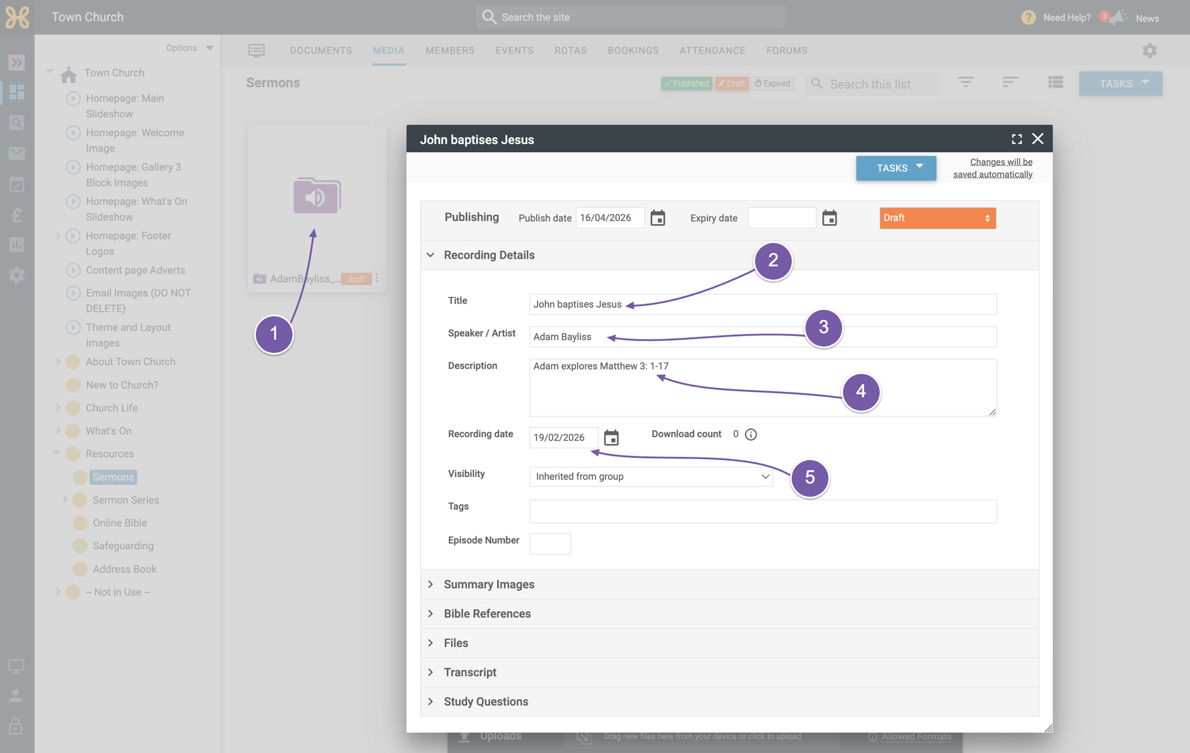Open site settings gear in the top bar
1190x753 pixels.
pos(1150,51)
